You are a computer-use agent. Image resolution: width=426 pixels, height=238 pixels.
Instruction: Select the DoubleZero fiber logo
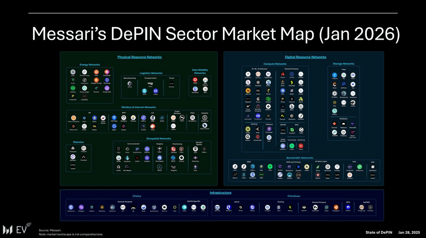(192, 117)
